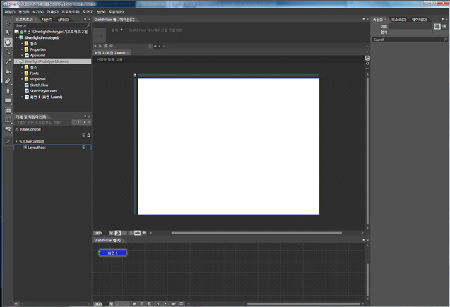This screenshot has height=307, width=450.
Task: Select SketchStyles.xaml in project tree
Action: [x=44, y=91]
